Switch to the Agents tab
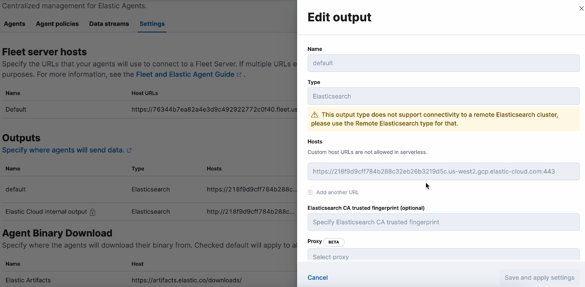The width and height of the screenshot is (585, 287). [x=15, y=24]
